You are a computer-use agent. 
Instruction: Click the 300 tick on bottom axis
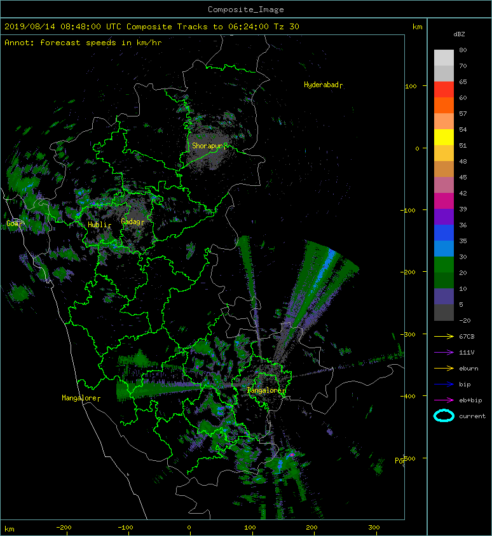point(374,528)
